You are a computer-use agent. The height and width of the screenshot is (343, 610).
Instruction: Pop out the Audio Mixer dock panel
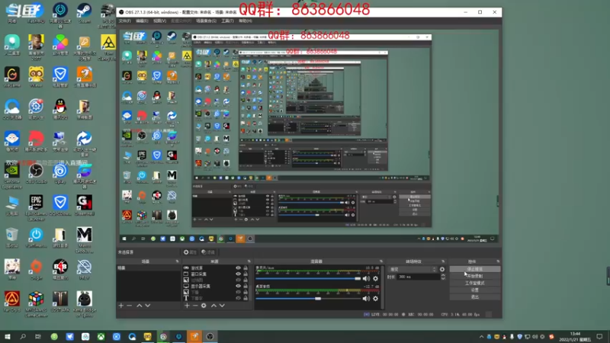tap(381, 261)
